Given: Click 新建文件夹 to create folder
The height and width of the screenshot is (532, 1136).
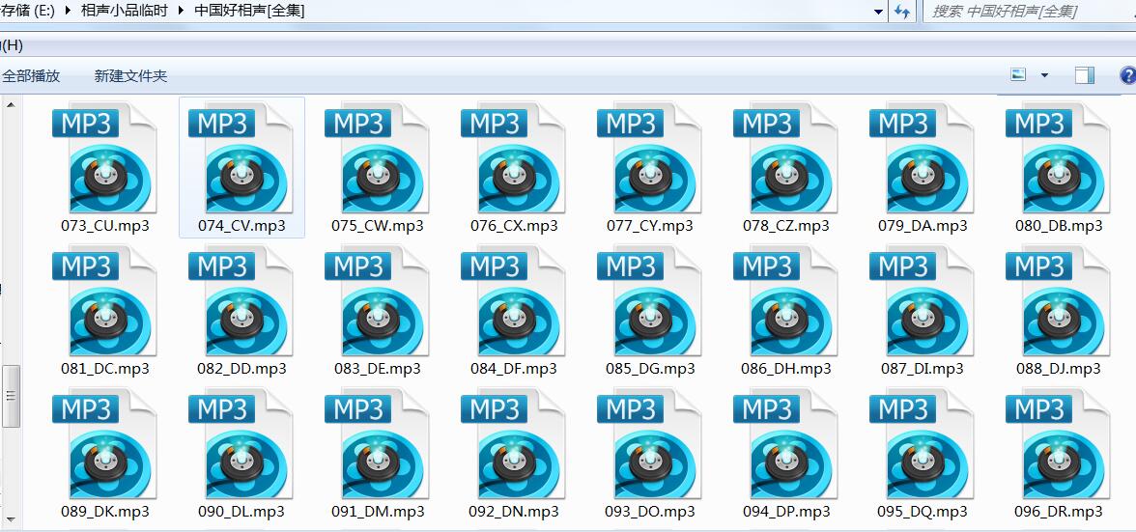Looking at the screenshot, I should coord(130,76).
